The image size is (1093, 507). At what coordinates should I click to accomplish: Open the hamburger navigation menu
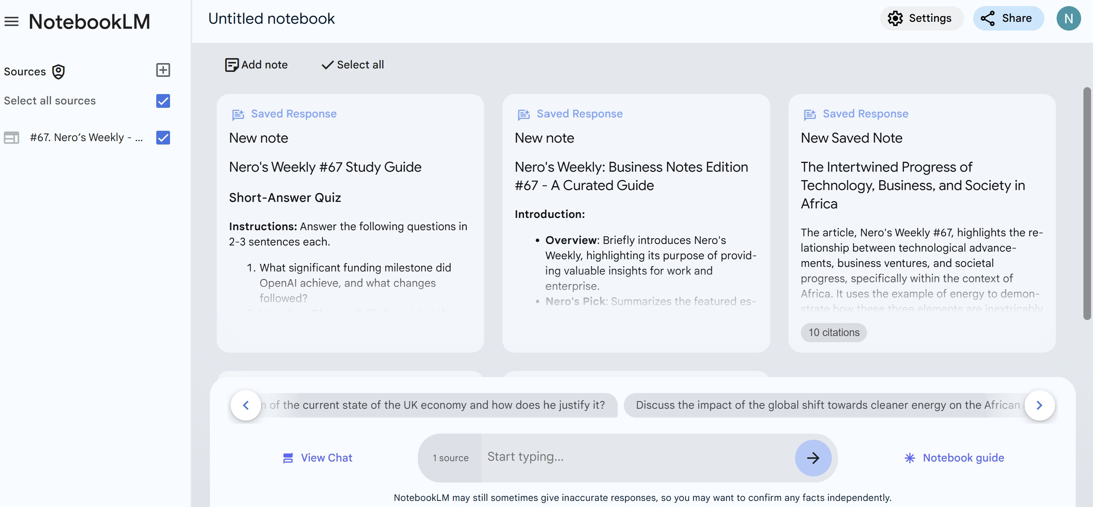(11, 21)
